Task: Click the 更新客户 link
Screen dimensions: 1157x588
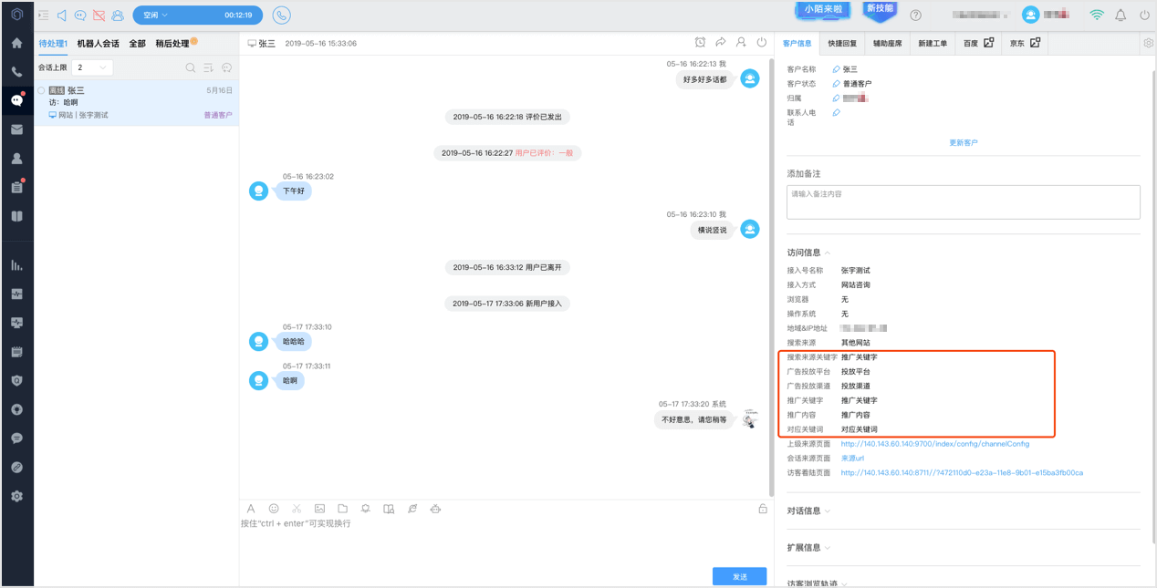Action: click(964, 143)
